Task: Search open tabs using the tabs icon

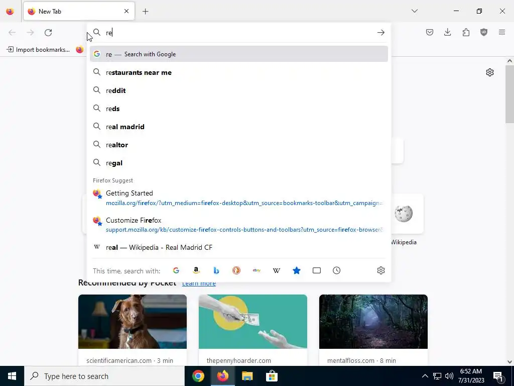Action: 317,270
